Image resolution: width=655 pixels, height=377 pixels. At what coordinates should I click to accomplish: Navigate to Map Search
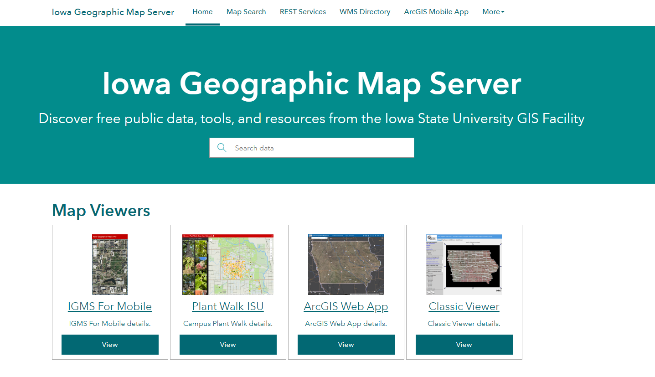point(246,12)
